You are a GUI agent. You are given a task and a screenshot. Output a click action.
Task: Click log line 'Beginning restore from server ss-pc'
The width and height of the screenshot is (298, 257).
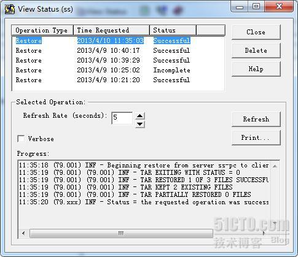[144, 165]
